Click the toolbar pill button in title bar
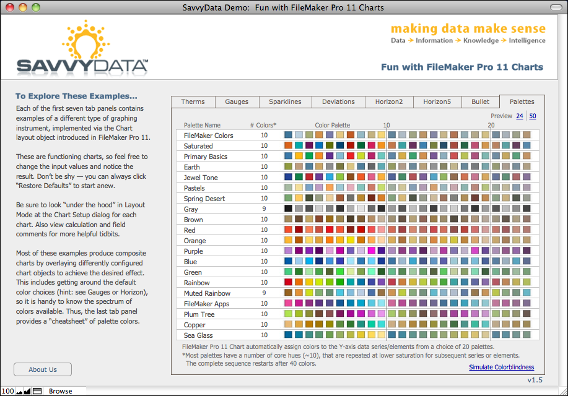The height and width of the screenshot is (396, 568). (556, 7)
